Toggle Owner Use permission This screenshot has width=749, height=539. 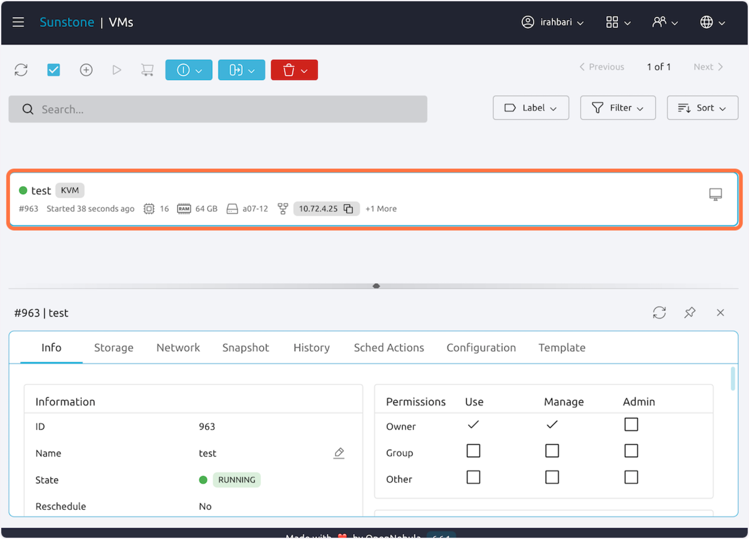[x=473, y=425]
